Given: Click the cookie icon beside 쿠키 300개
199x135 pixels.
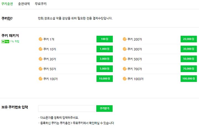Looking at the screenshot, I should point(125,49).
